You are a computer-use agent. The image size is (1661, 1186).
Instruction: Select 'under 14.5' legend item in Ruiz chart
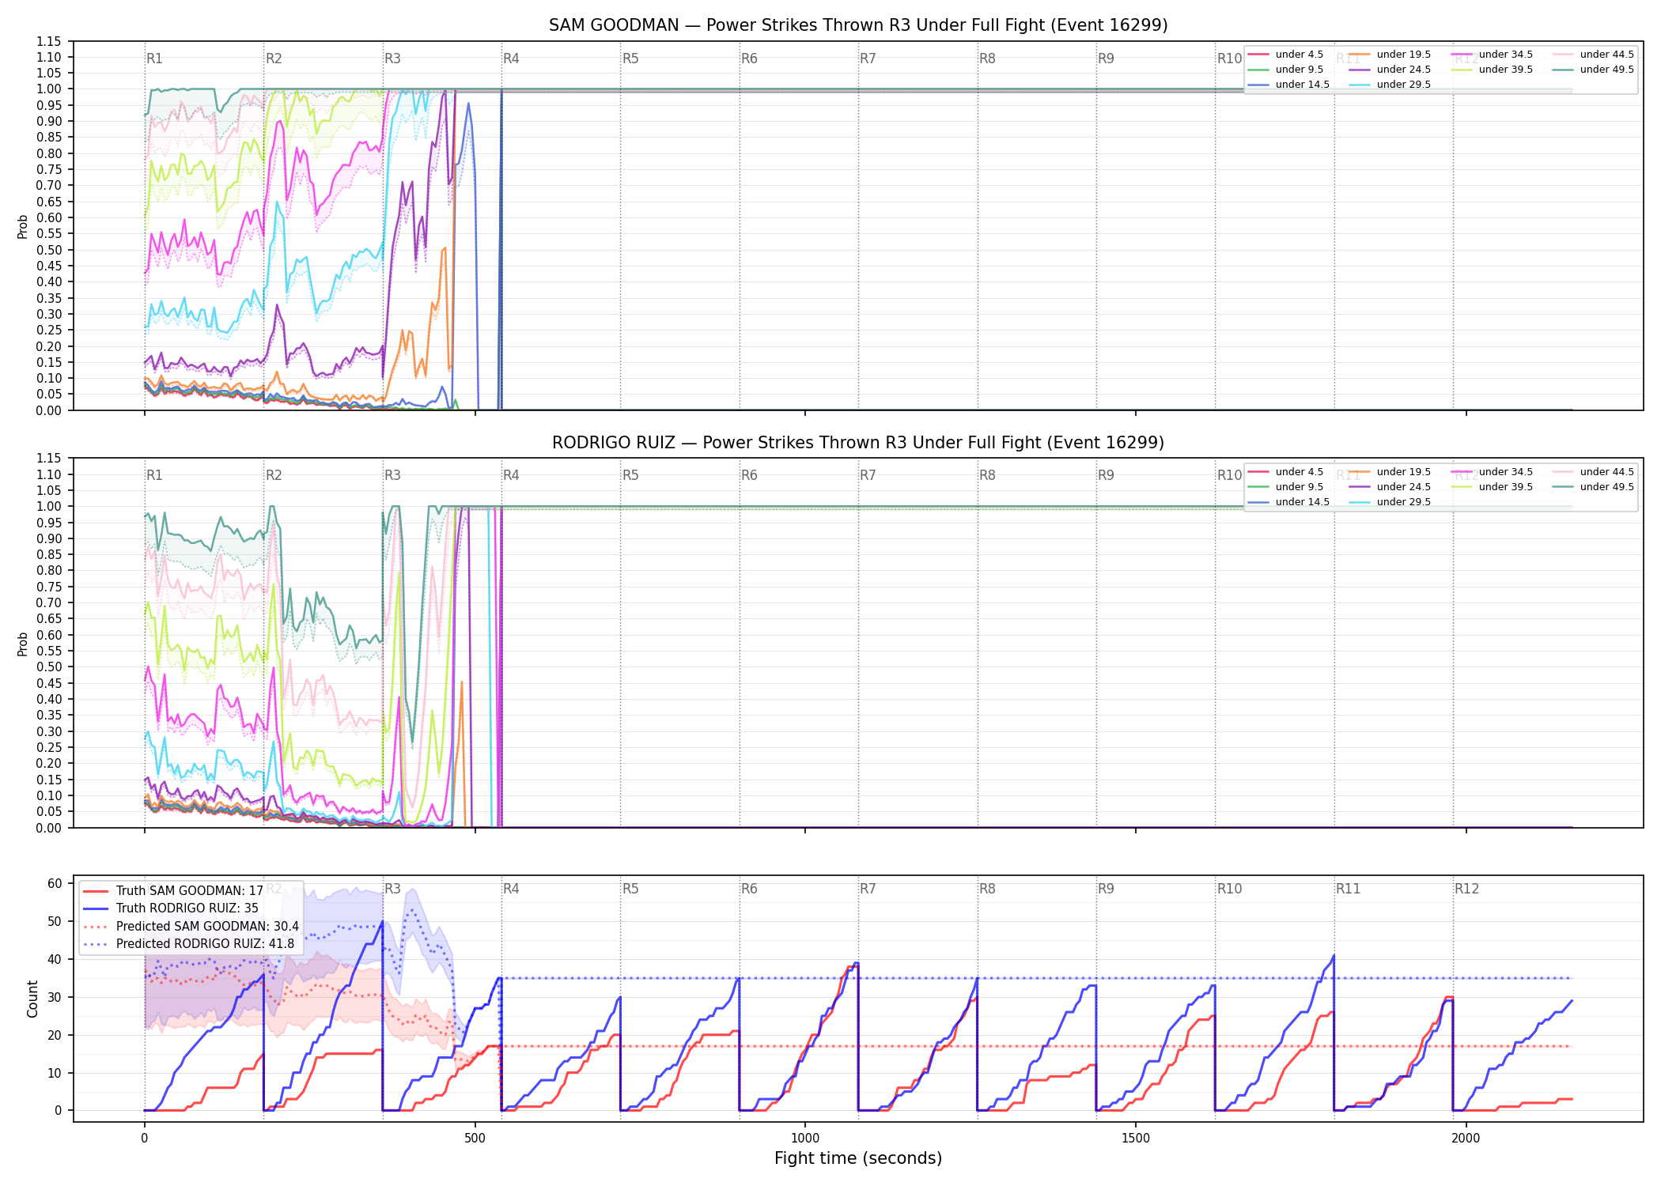click(x=1289, y=502)
